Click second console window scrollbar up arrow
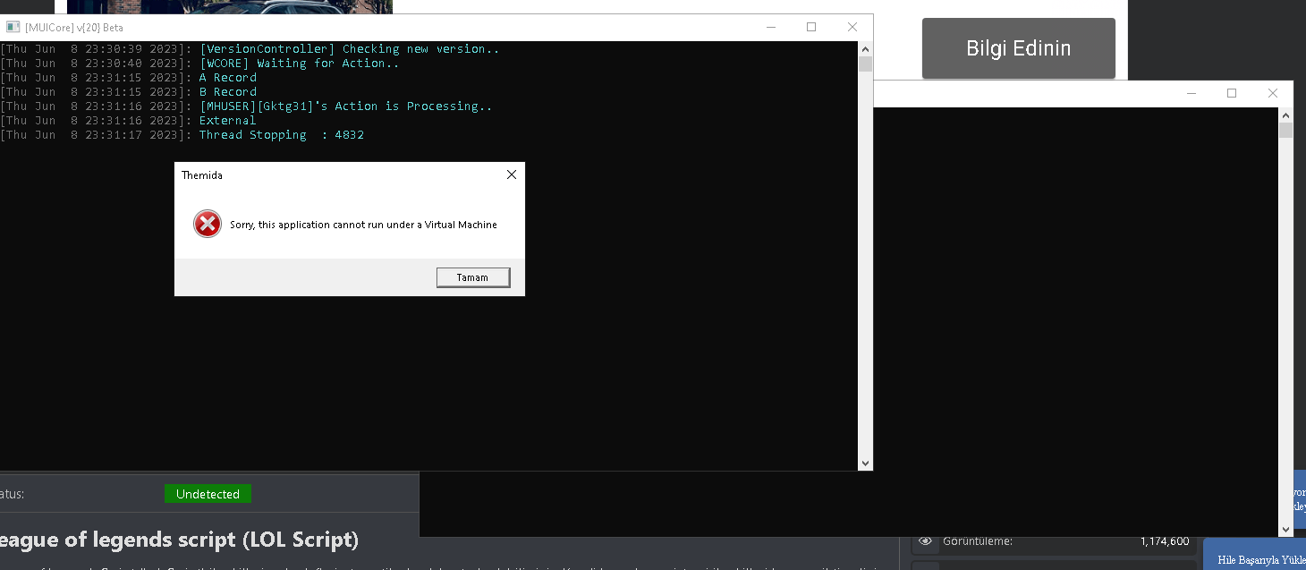Screen dimensions: 1306x570 [x=1285, y=115]
